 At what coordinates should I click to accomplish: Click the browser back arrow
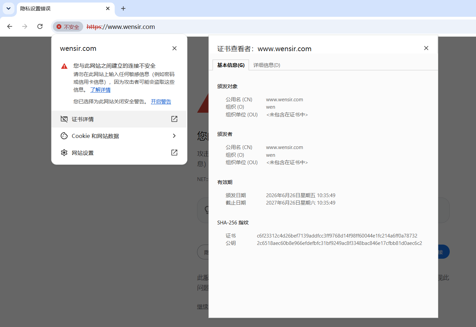pos(10,27)
